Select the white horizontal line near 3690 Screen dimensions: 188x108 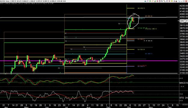(x=89, y=38)
